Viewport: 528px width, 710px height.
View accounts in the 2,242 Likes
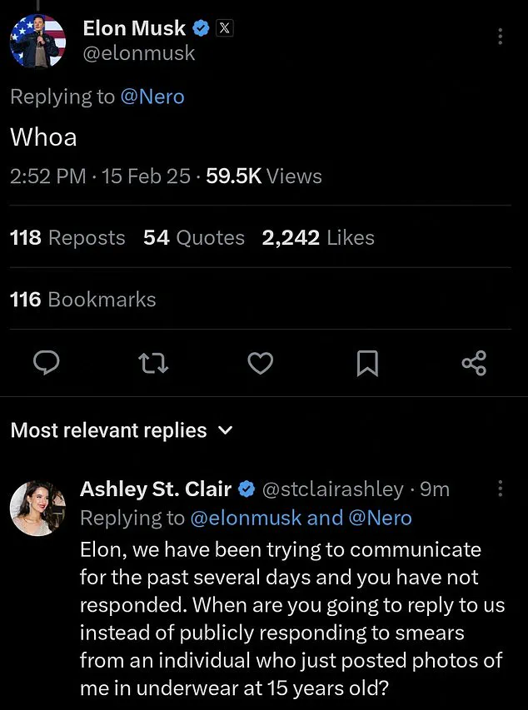point(318,237)
